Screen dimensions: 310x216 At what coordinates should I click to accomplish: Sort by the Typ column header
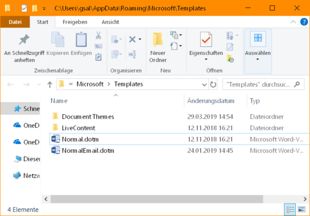(x=255, y=101)
